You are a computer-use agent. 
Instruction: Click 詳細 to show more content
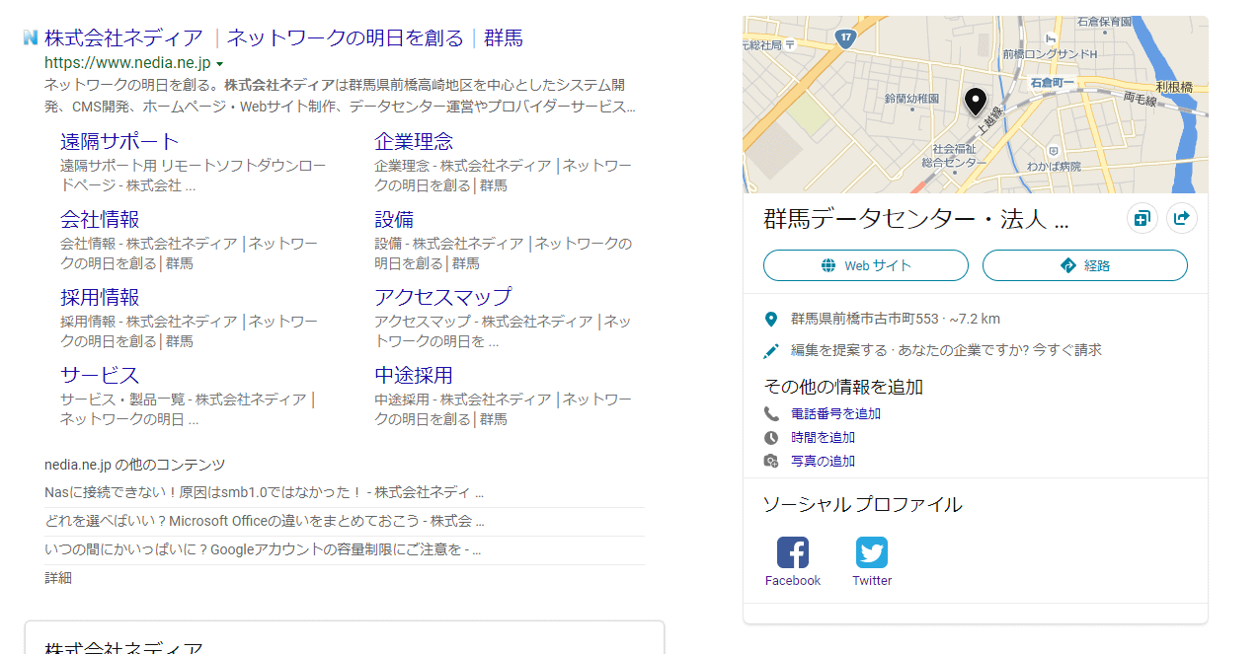pos(58,578)
